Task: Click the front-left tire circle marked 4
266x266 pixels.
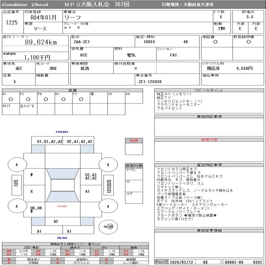Action: coord(16,165)
